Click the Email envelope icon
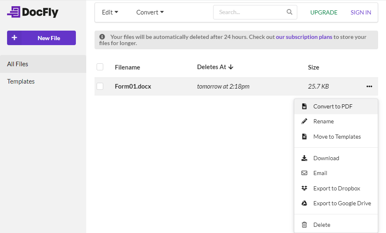This screenshot has height=233, width=386. (304, 173)
